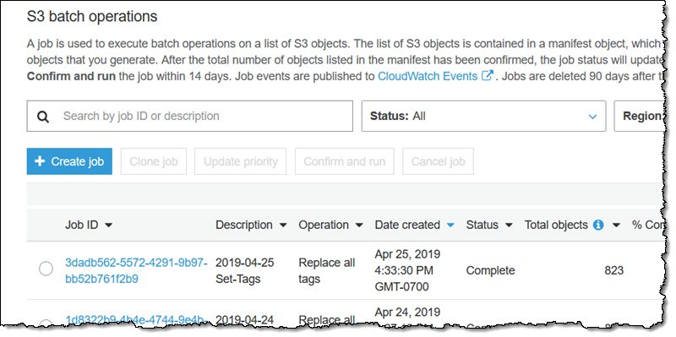This screenshot has width=676, height=337.
Task: Click the Total objects info icon
Action: pyautogui.click(x=598, y=225)
